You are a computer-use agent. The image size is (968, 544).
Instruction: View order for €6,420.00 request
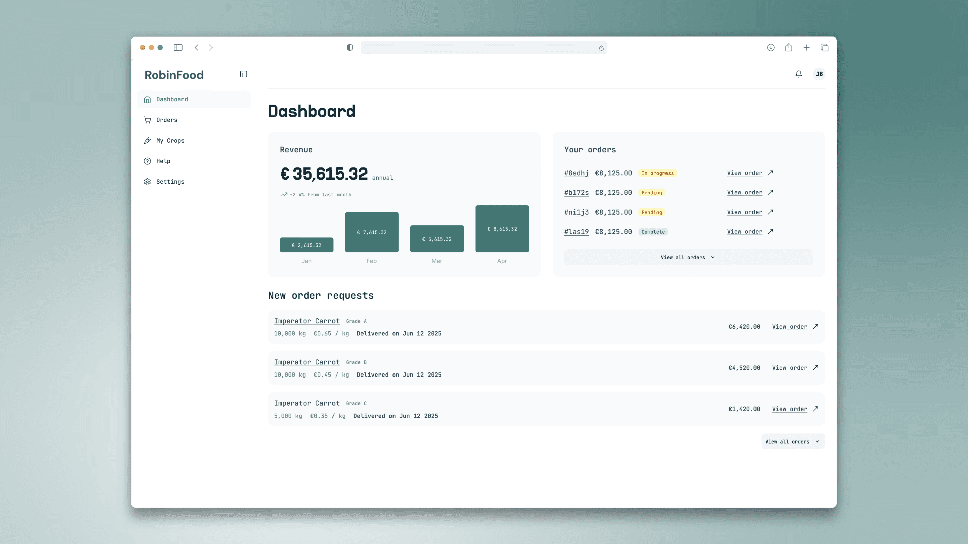[790, 327]
